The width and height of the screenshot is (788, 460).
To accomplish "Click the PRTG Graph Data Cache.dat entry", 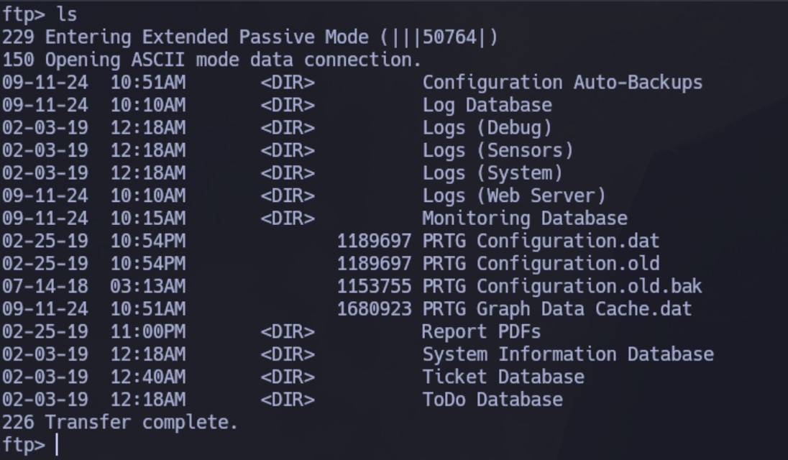I will click(x=556, y=309).
